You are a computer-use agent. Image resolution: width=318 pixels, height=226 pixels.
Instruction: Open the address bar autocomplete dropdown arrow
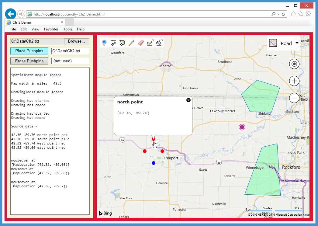(x=278, y=14)
